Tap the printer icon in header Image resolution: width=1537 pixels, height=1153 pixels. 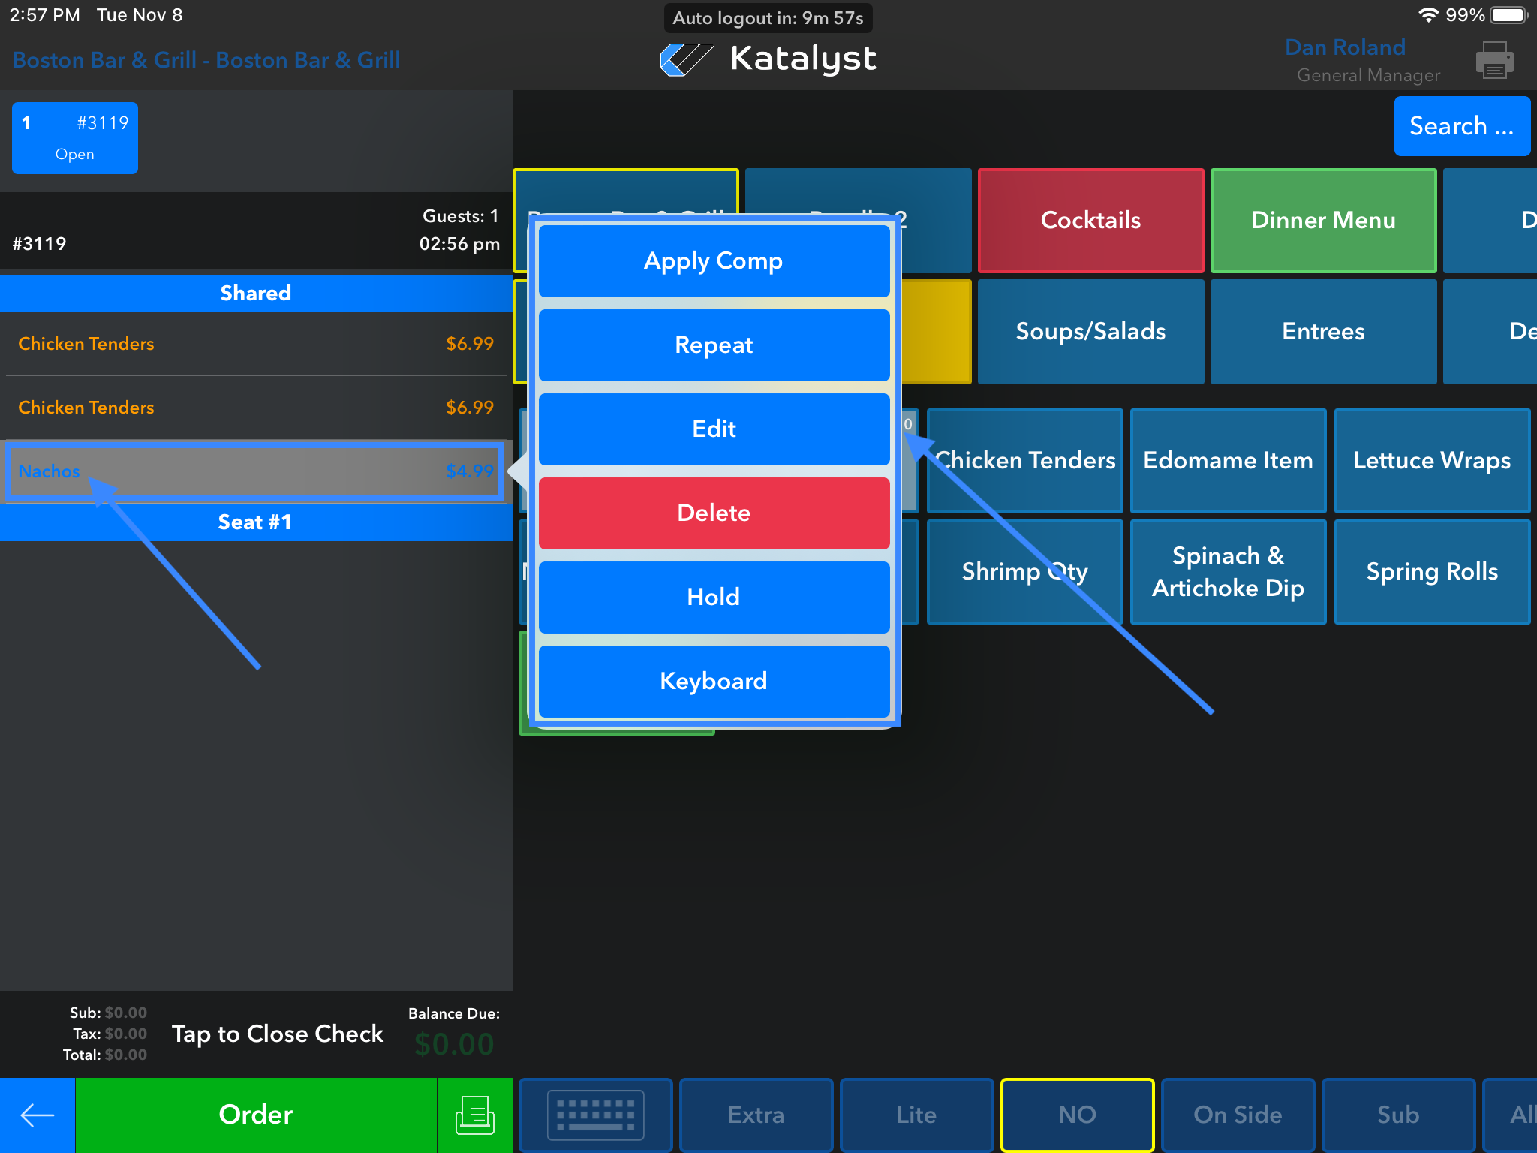(1493, 60)
